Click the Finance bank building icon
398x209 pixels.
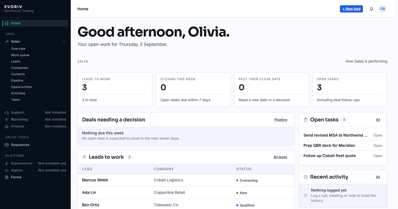[7, 126]
